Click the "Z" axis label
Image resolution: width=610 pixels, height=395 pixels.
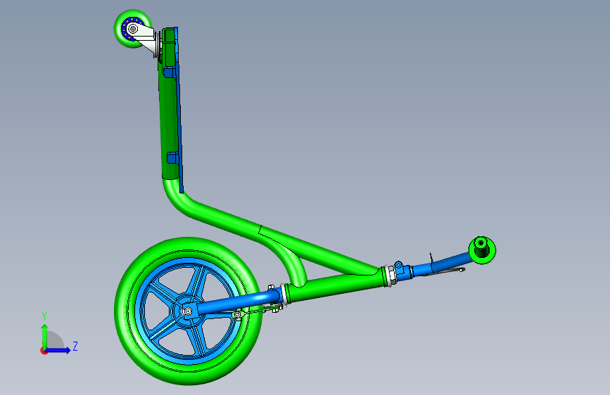click(75, 346)
